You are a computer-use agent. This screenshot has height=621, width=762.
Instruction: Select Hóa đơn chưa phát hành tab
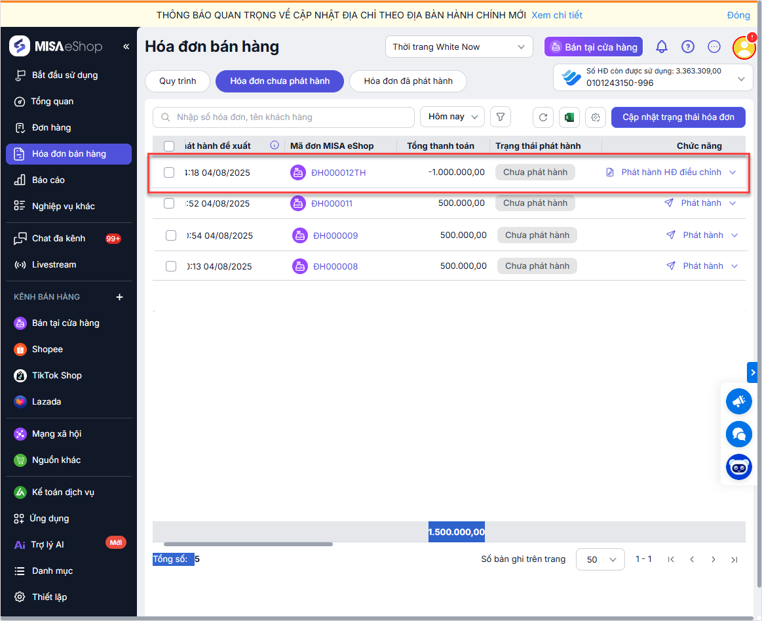click(x=280, y=81)
